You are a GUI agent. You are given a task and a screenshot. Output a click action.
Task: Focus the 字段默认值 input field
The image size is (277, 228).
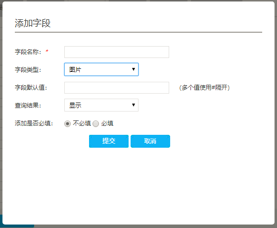[117, 88]
